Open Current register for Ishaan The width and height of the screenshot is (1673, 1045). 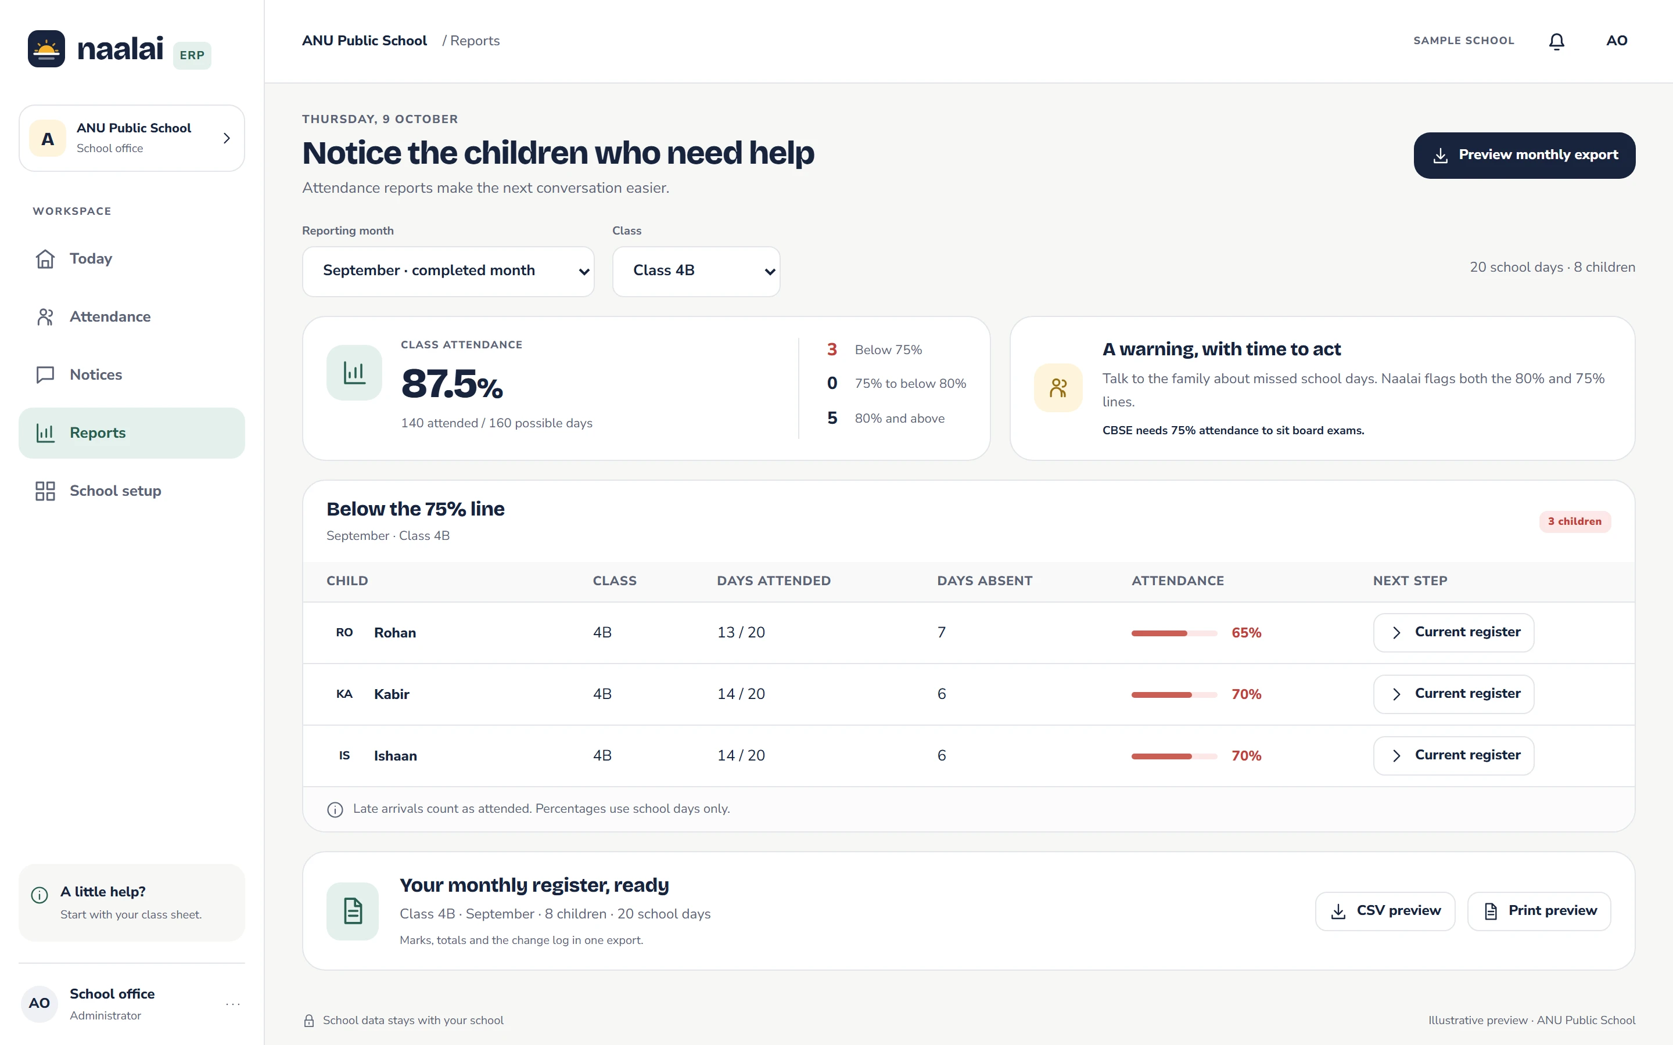pyautogui.click(x=1453, y=755)
